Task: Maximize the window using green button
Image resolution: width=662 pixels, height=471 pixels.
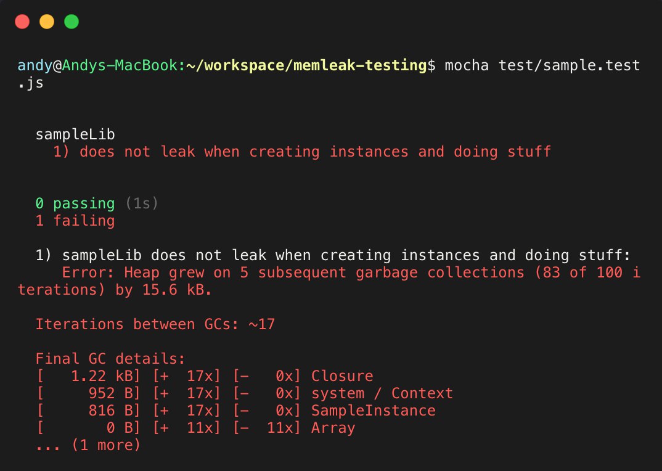Action: pyautogui.click(x=72, y=22)
